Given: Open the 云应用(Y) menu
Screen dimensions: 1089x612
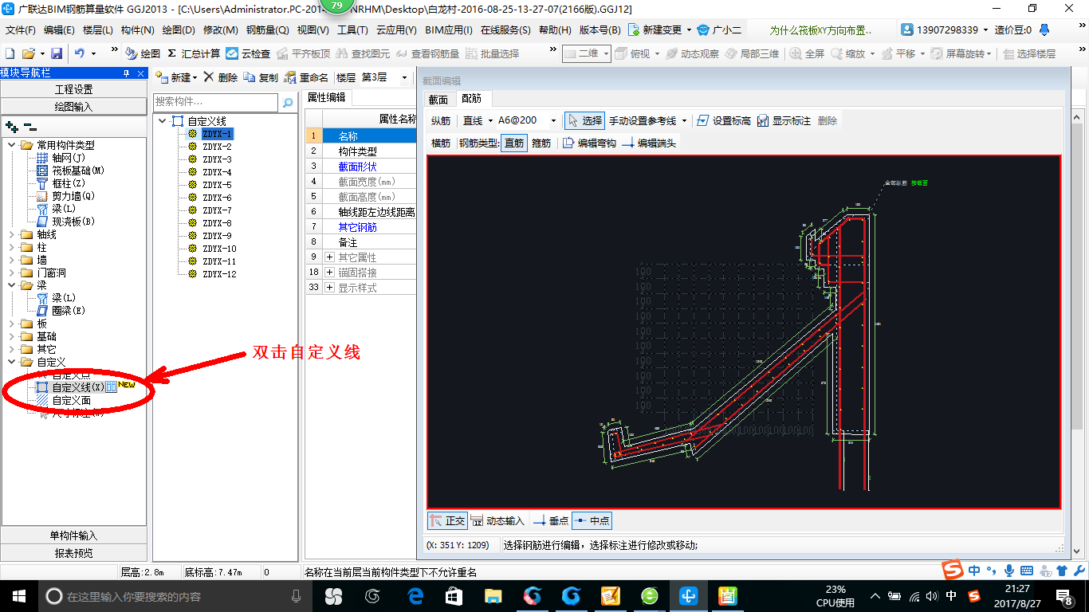Looking at the screenshot, I should pos(396,29).
